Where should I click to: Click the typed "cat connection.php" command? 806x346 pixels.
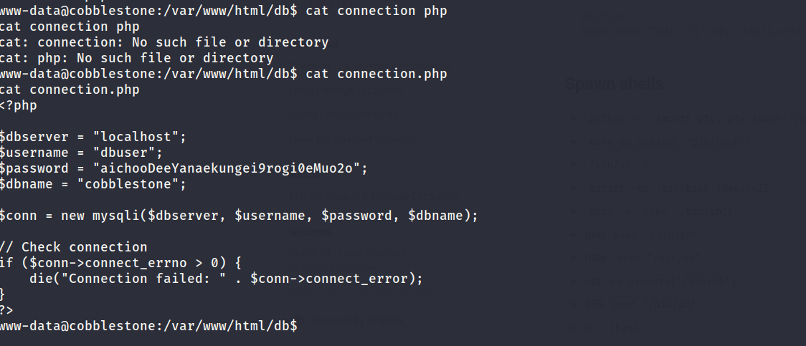(376, 74)
